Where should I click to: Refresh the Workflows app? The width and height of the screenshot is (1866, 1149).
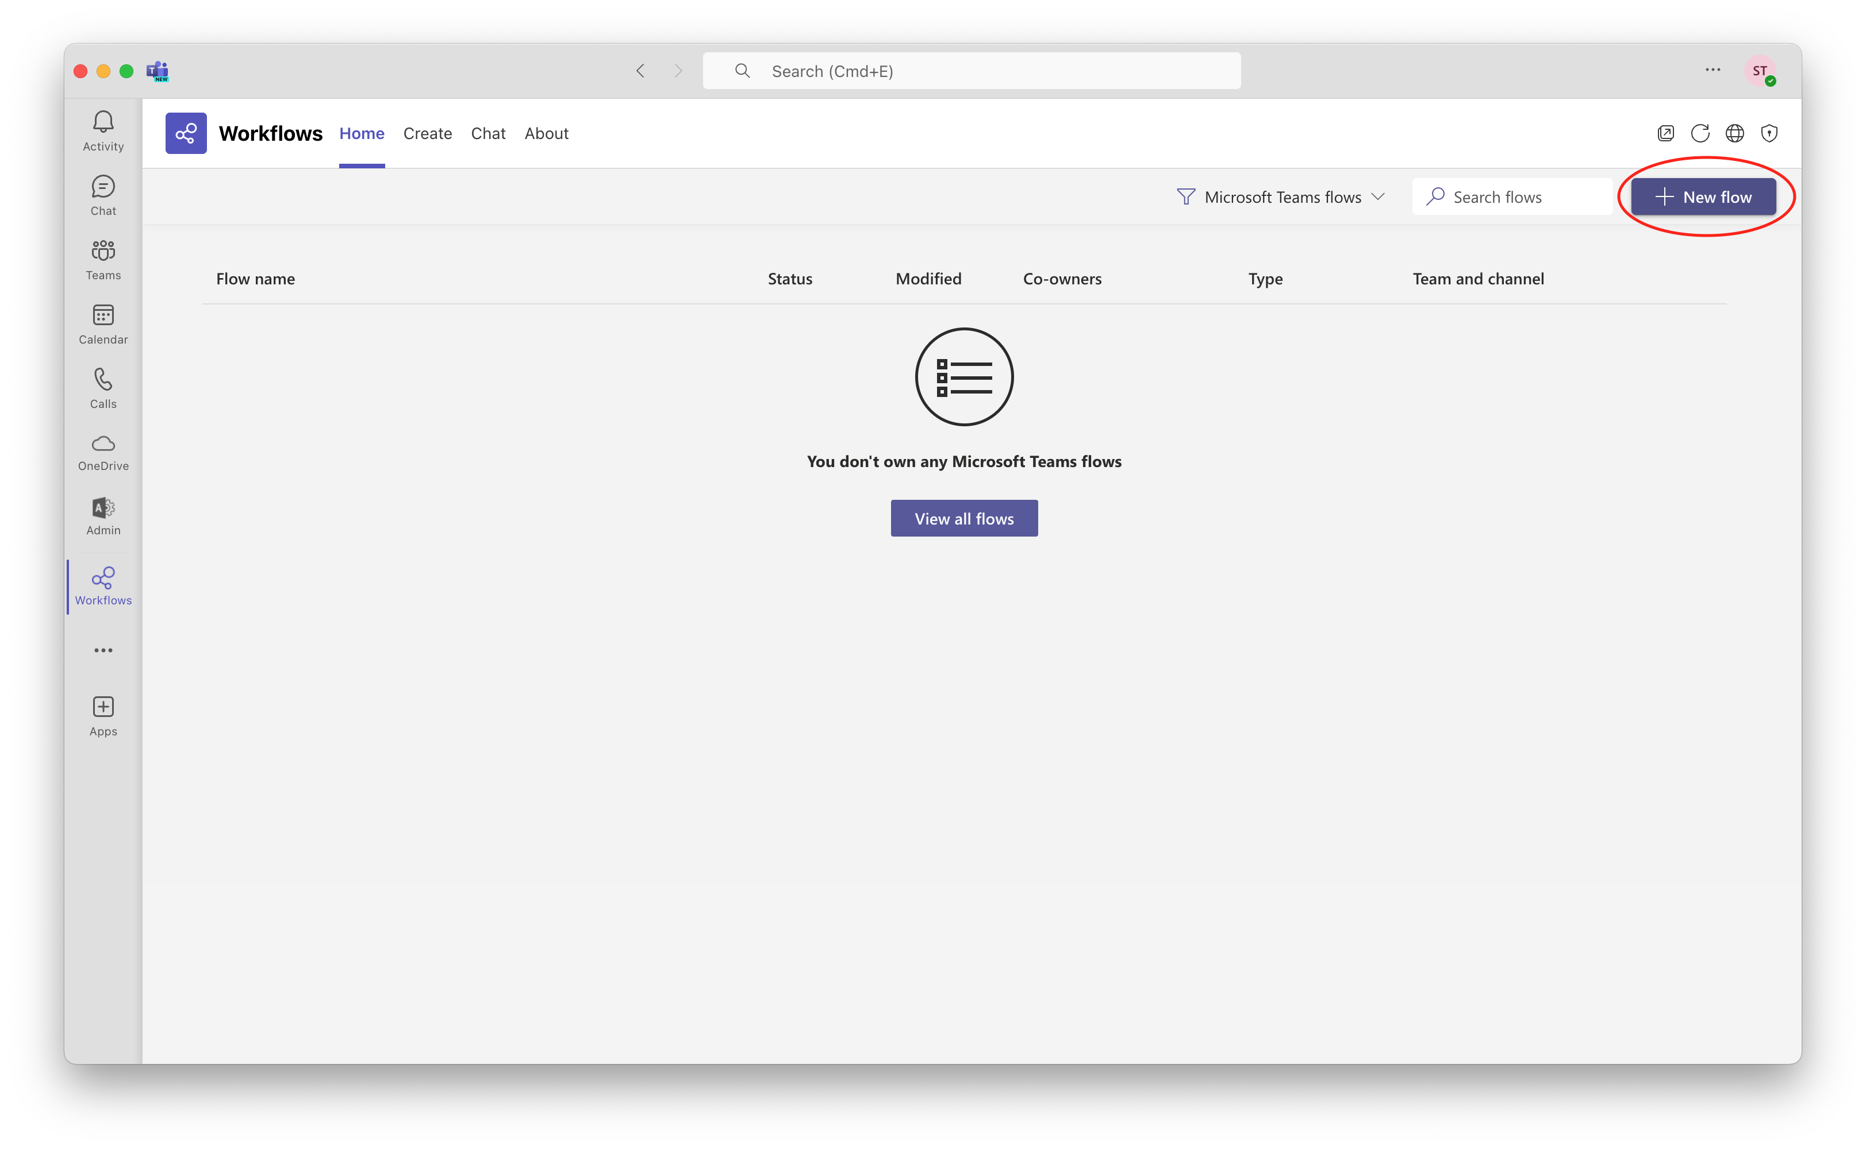pyautogui.click(x=1700, y=133)
